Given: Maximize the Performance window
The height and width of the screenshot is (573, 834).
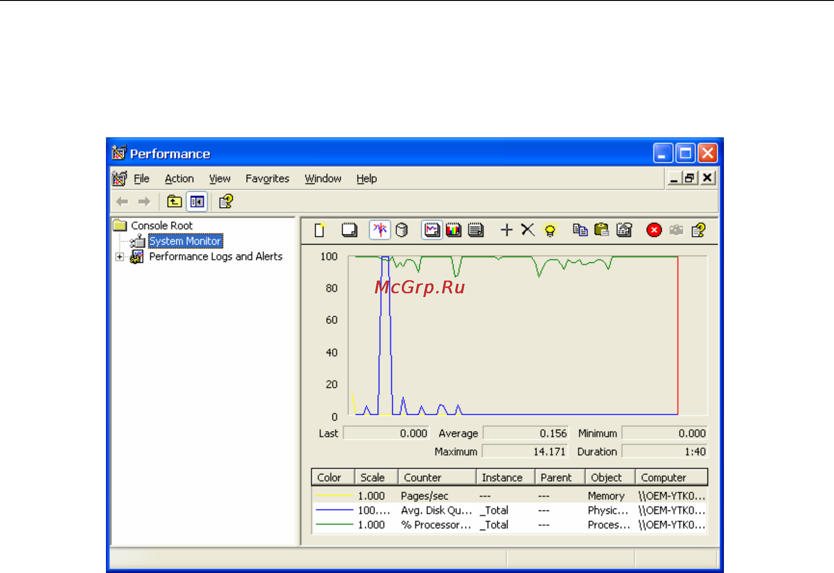Looking at the screenshot, I should 685,153.
